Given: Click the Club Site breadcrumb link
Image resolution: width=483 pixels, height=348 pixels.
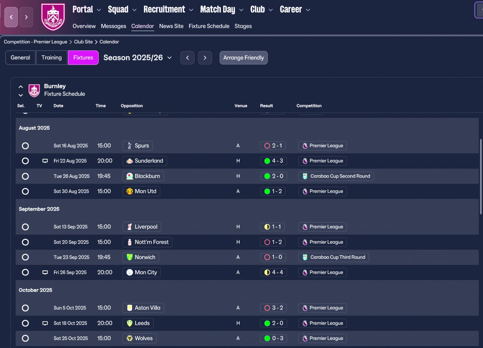Looking at the screenshot, I should 83,42.
